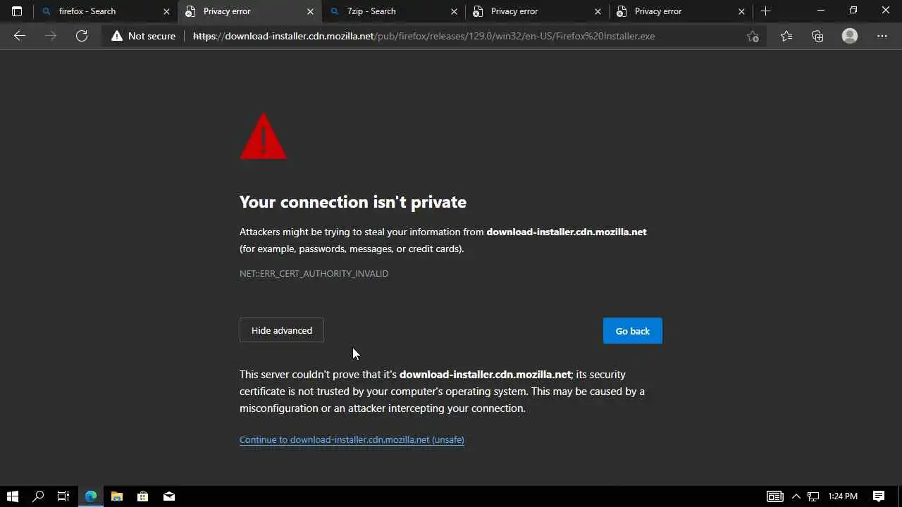The width and height of the screenshot is (902, 507).
Task: Close the firefox - Search tab
Action: pyautogui.click(x=166, y=11)
